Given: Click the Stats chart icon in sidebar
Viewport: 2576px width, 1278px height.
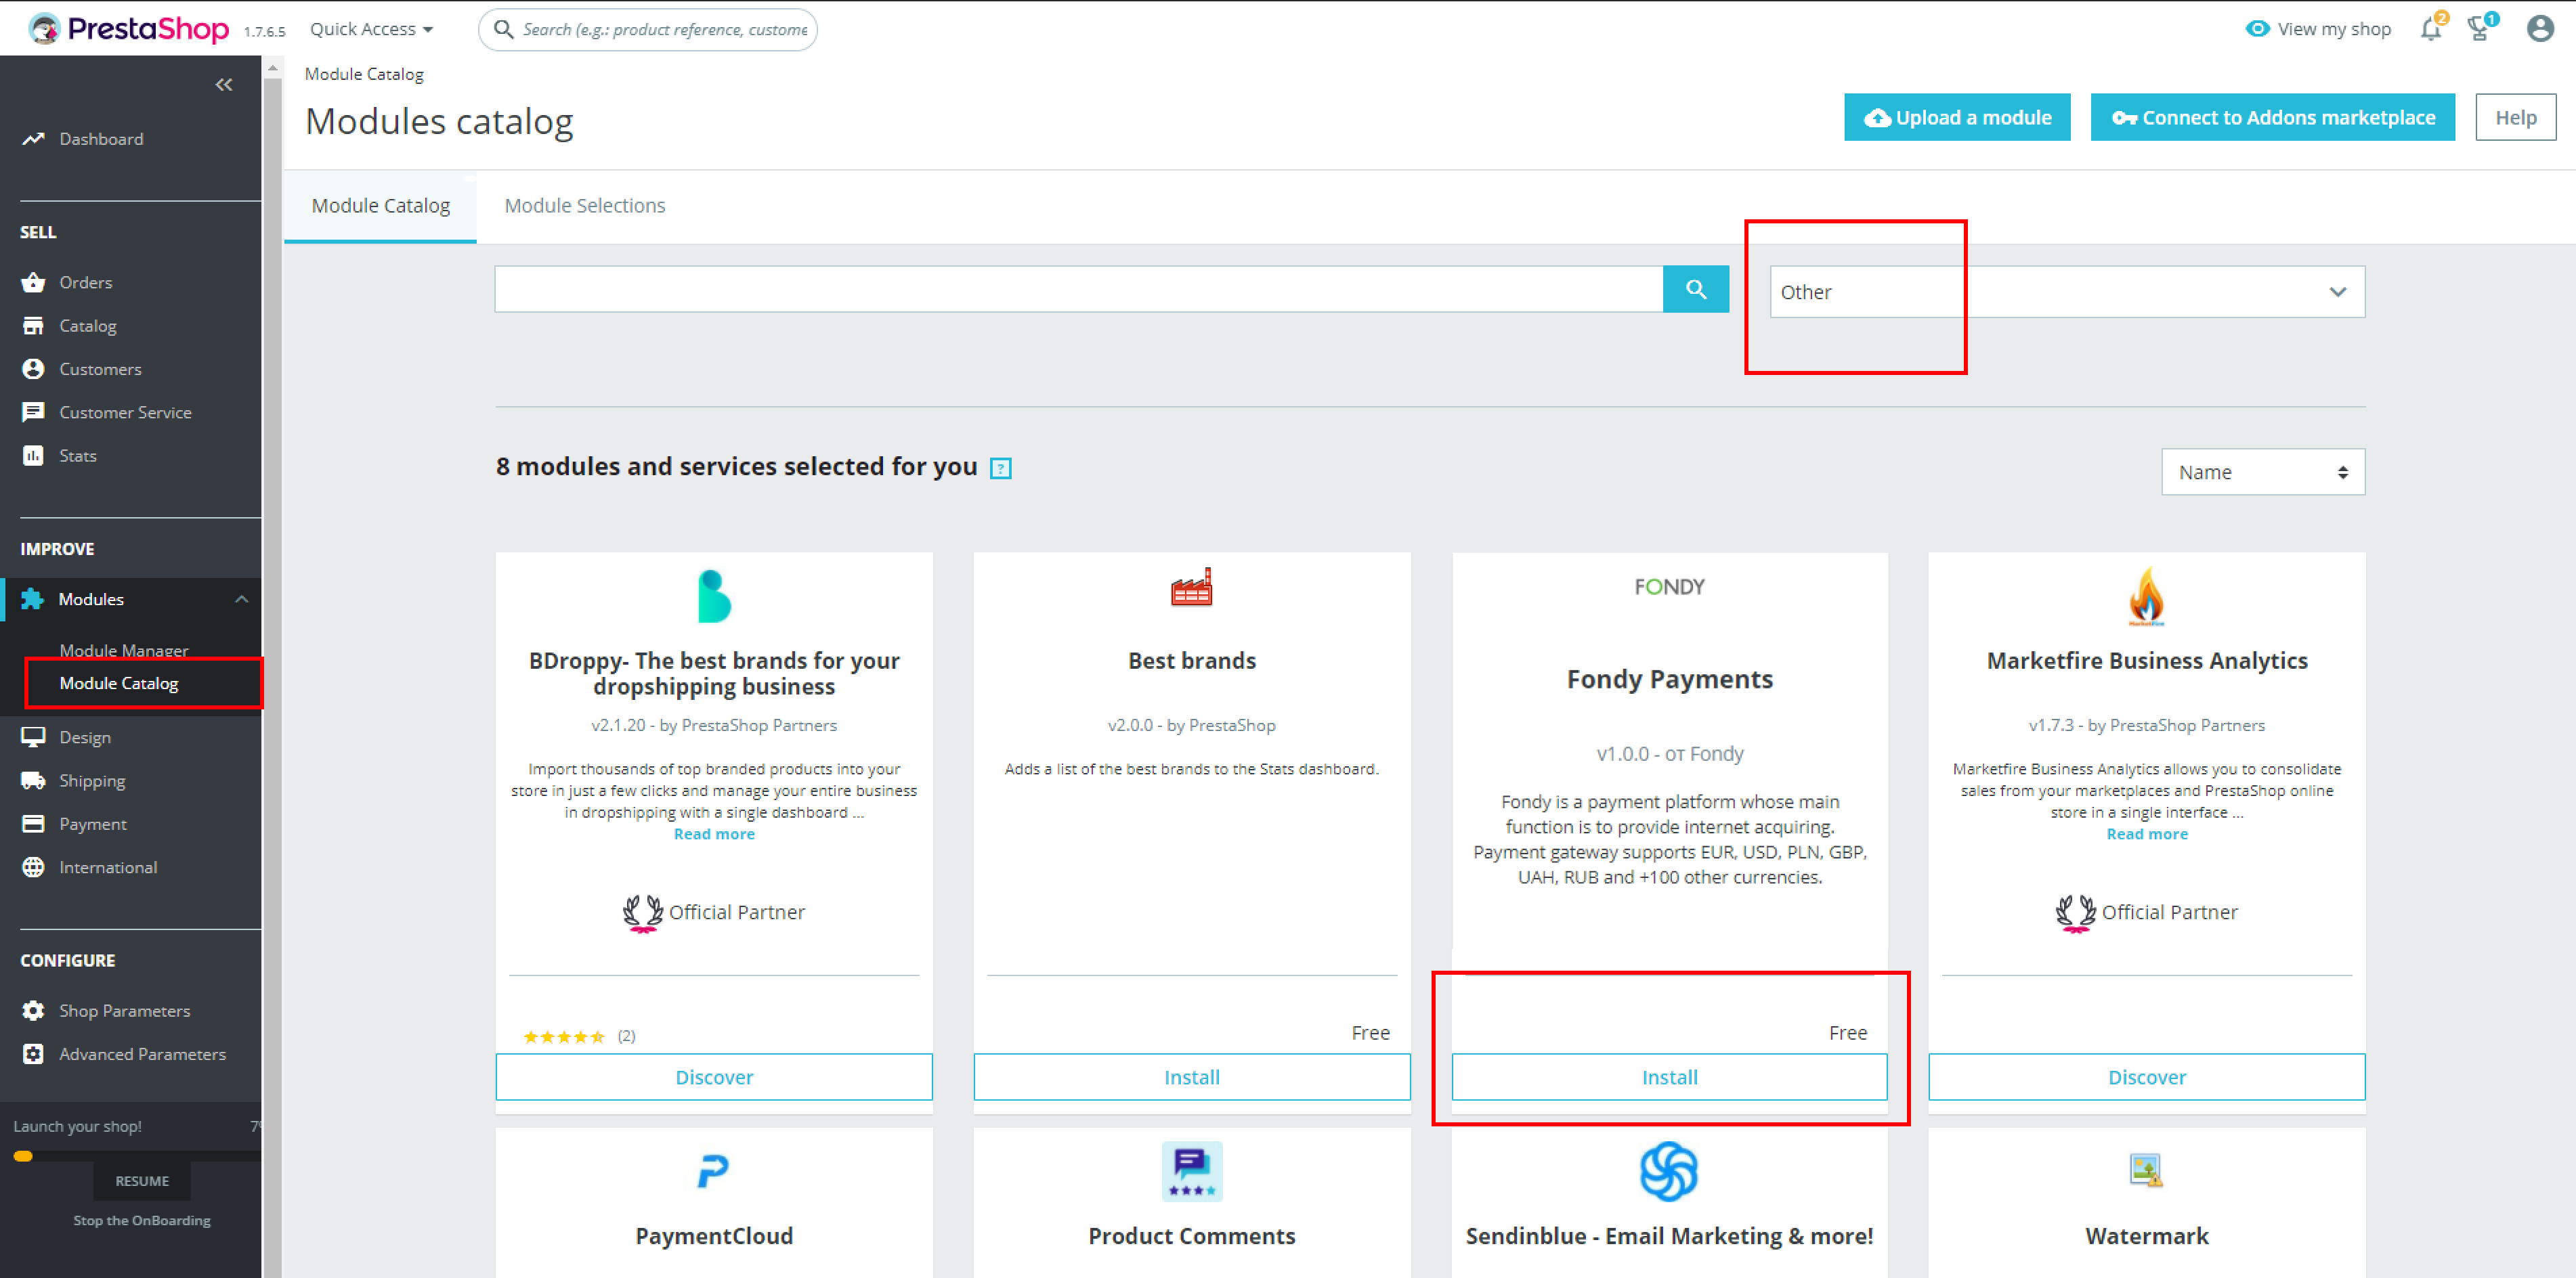Looking at the screenshot, I should [33, 456].
